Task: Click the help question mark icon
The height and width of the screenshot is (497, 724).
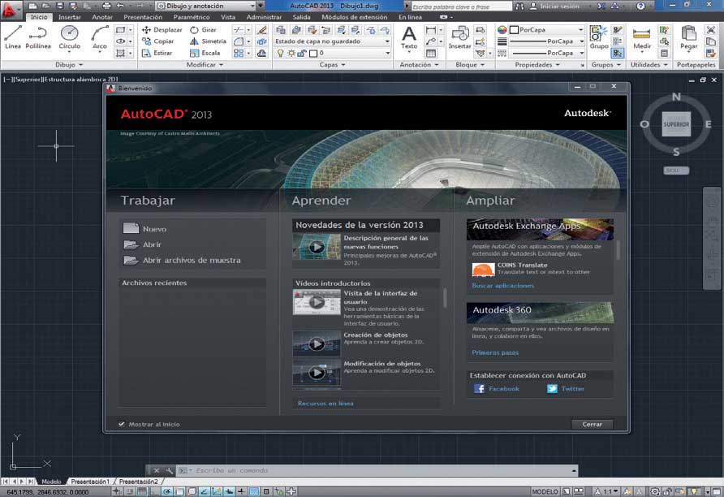Action: [640, 6]
